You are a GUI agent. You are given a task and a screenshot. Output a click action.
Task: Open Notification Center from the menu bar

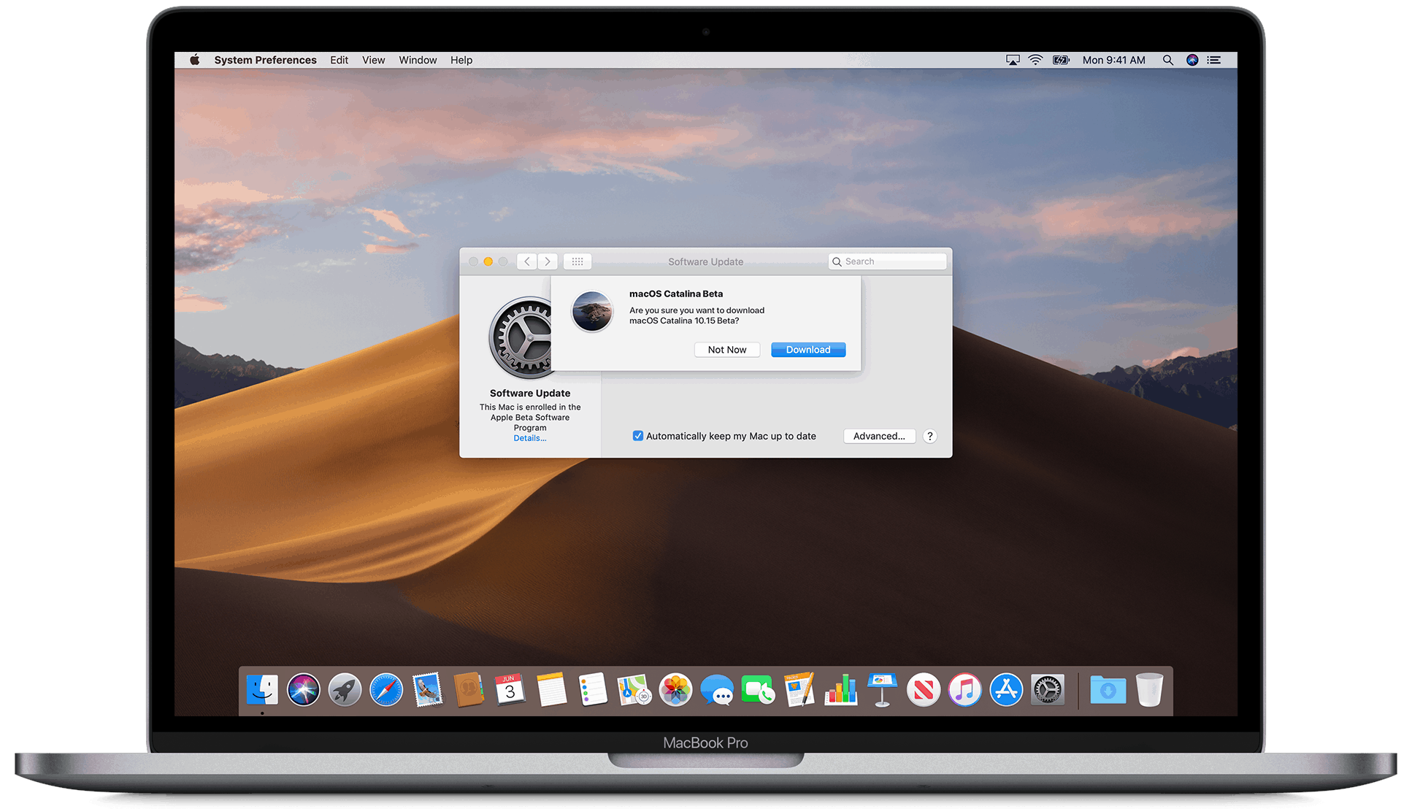[x=1213, y=60]
